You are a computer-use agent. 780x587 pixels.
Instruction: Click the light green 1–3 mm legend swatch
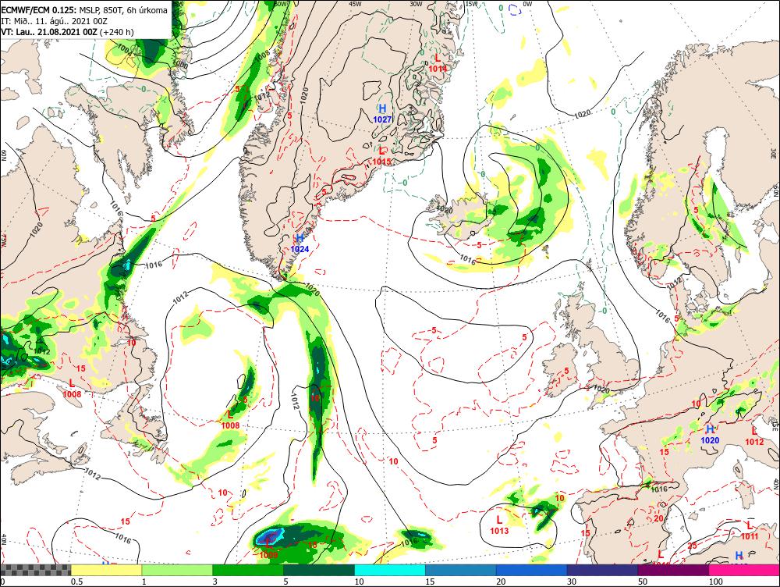[x=177, y=570]
